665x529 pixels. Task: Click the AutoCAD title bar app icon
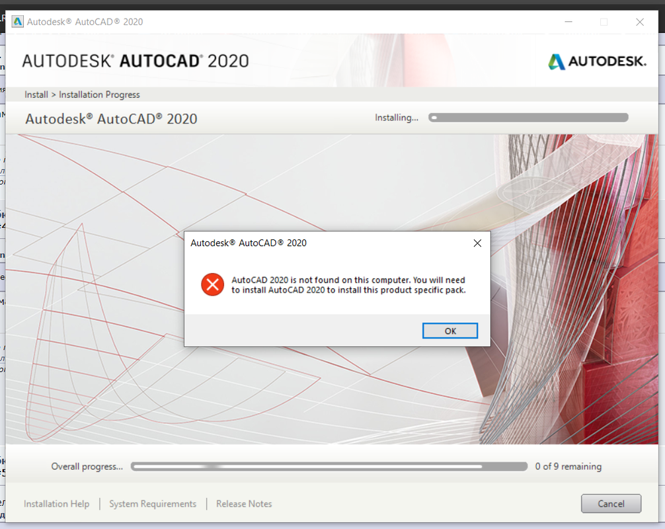[x=17, y=22]
